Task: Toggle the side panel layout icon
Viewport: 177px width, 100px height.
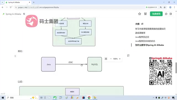Action: pos(171,14)
